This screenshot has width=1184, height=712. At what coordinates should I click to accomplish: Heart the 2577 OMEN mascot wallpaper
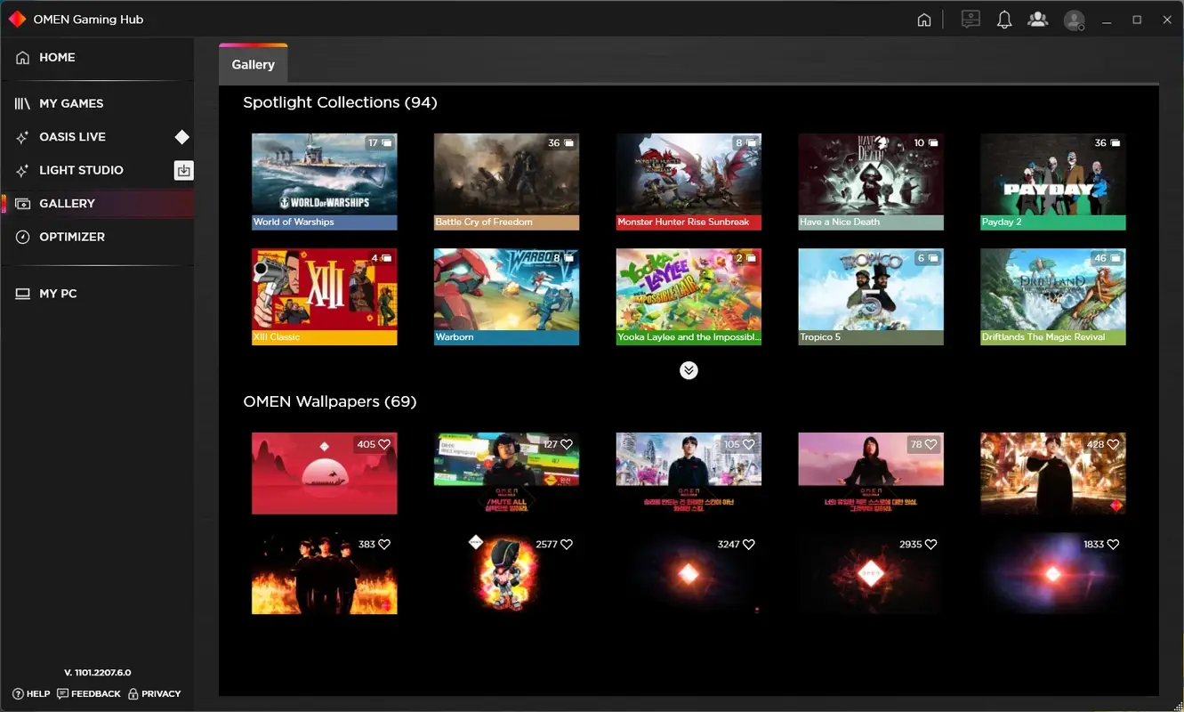coord(568,544)
